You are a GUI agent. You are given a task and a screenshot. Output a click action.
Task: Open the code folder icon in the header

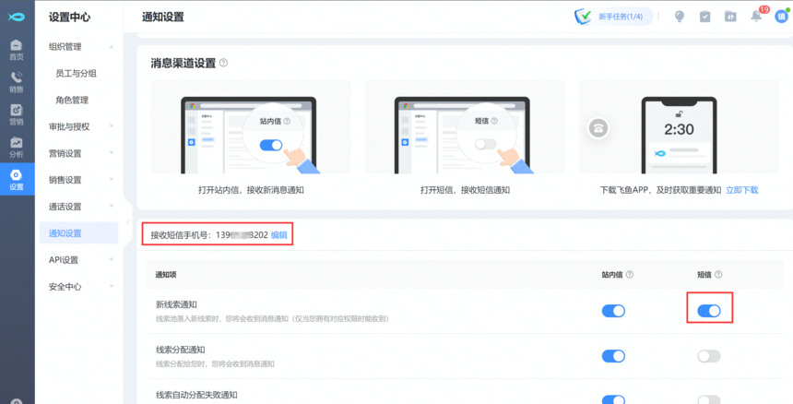tap(729, 17)
